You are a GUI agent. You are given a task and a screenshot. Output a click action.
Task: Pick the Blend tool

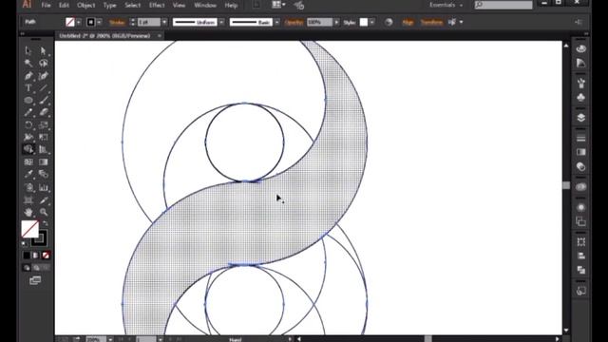click(44, 175)
